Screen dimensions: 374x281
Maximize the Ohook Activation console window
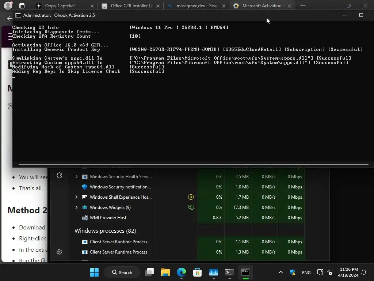(361, 15)
